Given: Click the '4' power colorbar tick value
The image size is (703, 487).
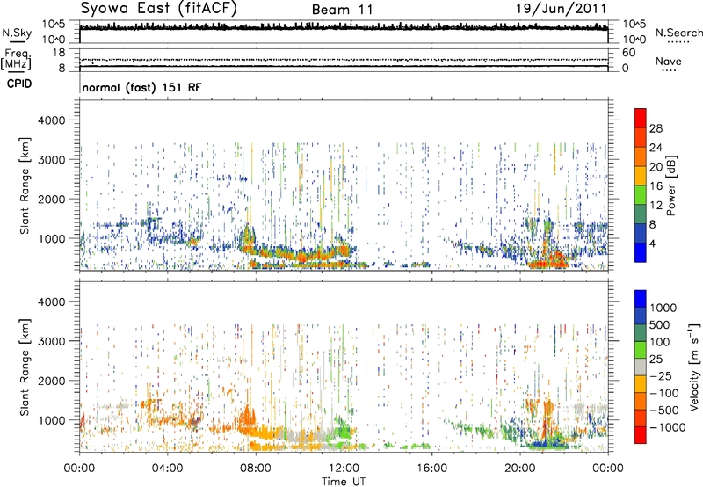Looking at the screenshot, I should click(653, 243).
